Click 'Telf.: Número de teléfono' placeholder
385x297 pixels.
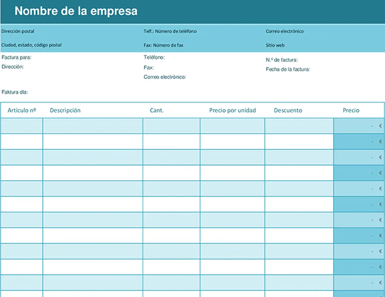pos(170,32)
